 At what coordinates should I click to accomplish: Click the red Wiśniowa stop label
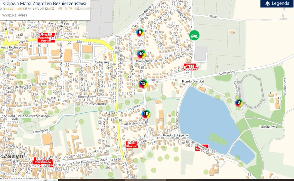pyautogui.click(x=191, y=67)
